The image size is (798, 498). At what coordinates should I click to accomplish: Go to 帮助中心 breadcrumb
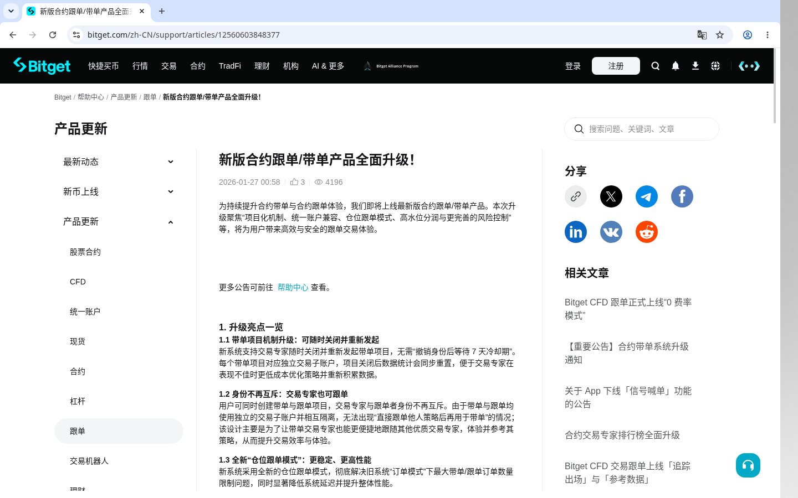[91, 97]
